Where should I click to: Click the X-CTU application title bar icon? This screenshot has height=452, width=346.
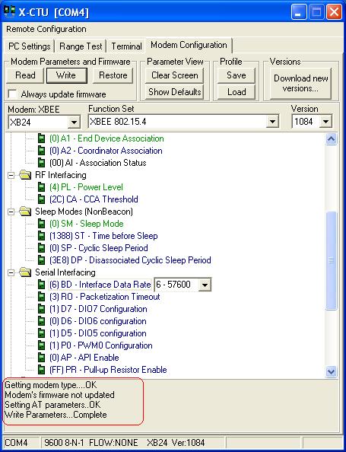tap(10, 11)
